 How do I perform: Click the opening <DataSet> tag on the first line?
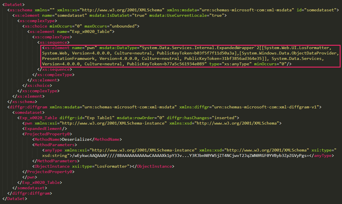13,5
